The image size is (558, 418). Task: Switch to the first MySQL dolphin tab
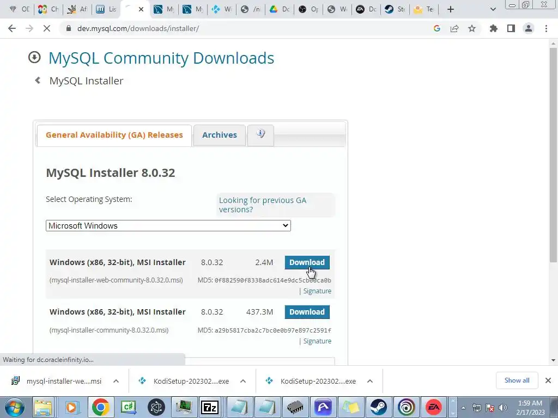pos(163,9)
